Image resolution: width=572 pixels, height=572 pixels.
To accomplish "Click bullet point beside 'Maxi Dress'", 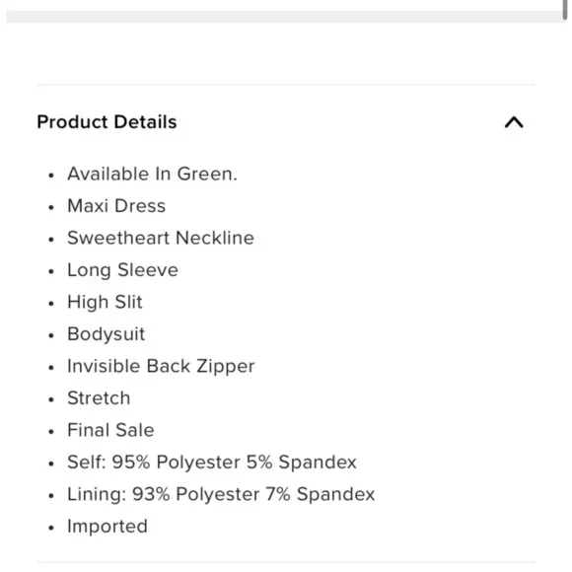I will [x=51, y=207].
